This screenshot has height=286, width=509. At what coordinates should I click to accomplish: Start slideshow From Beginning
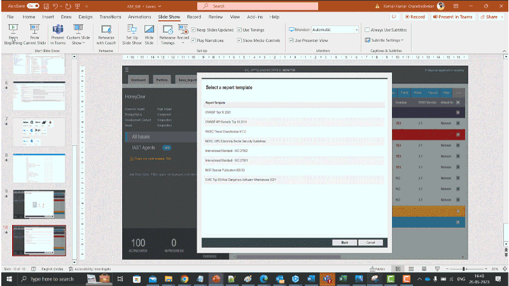(x=13, y=34)
